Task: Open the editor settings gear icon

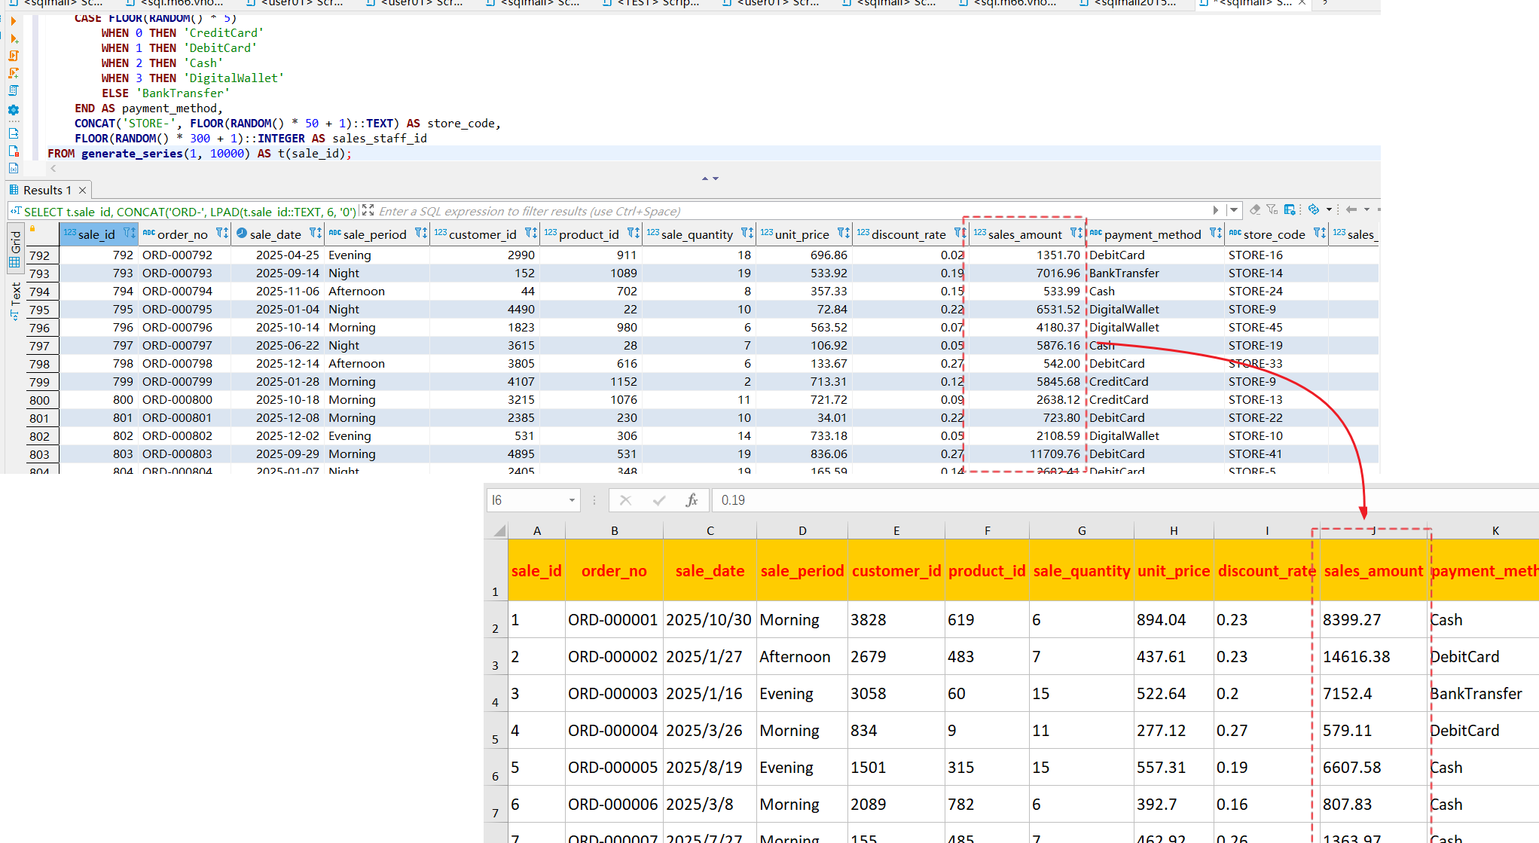Action: [13, 110]
